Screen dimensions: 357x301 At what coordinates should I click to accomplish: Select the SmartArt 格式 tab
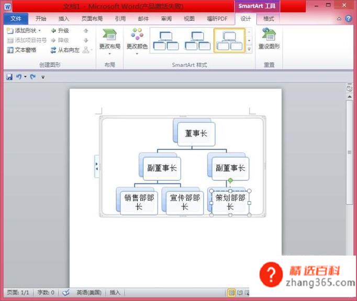pyautogui.click(x=269, y=19)
